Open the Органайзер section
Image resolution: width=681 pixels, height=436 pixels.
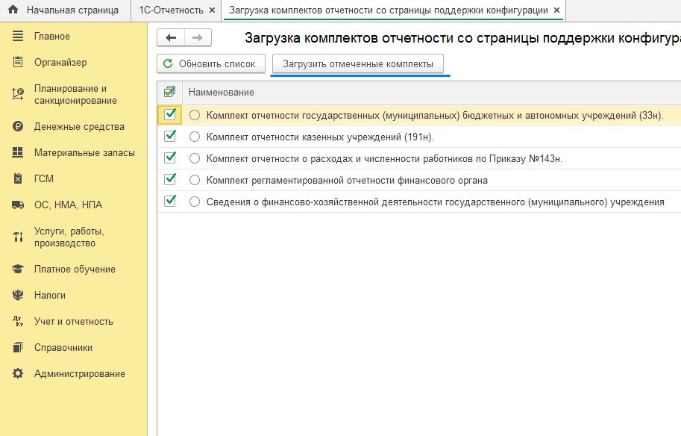[60, 62]
